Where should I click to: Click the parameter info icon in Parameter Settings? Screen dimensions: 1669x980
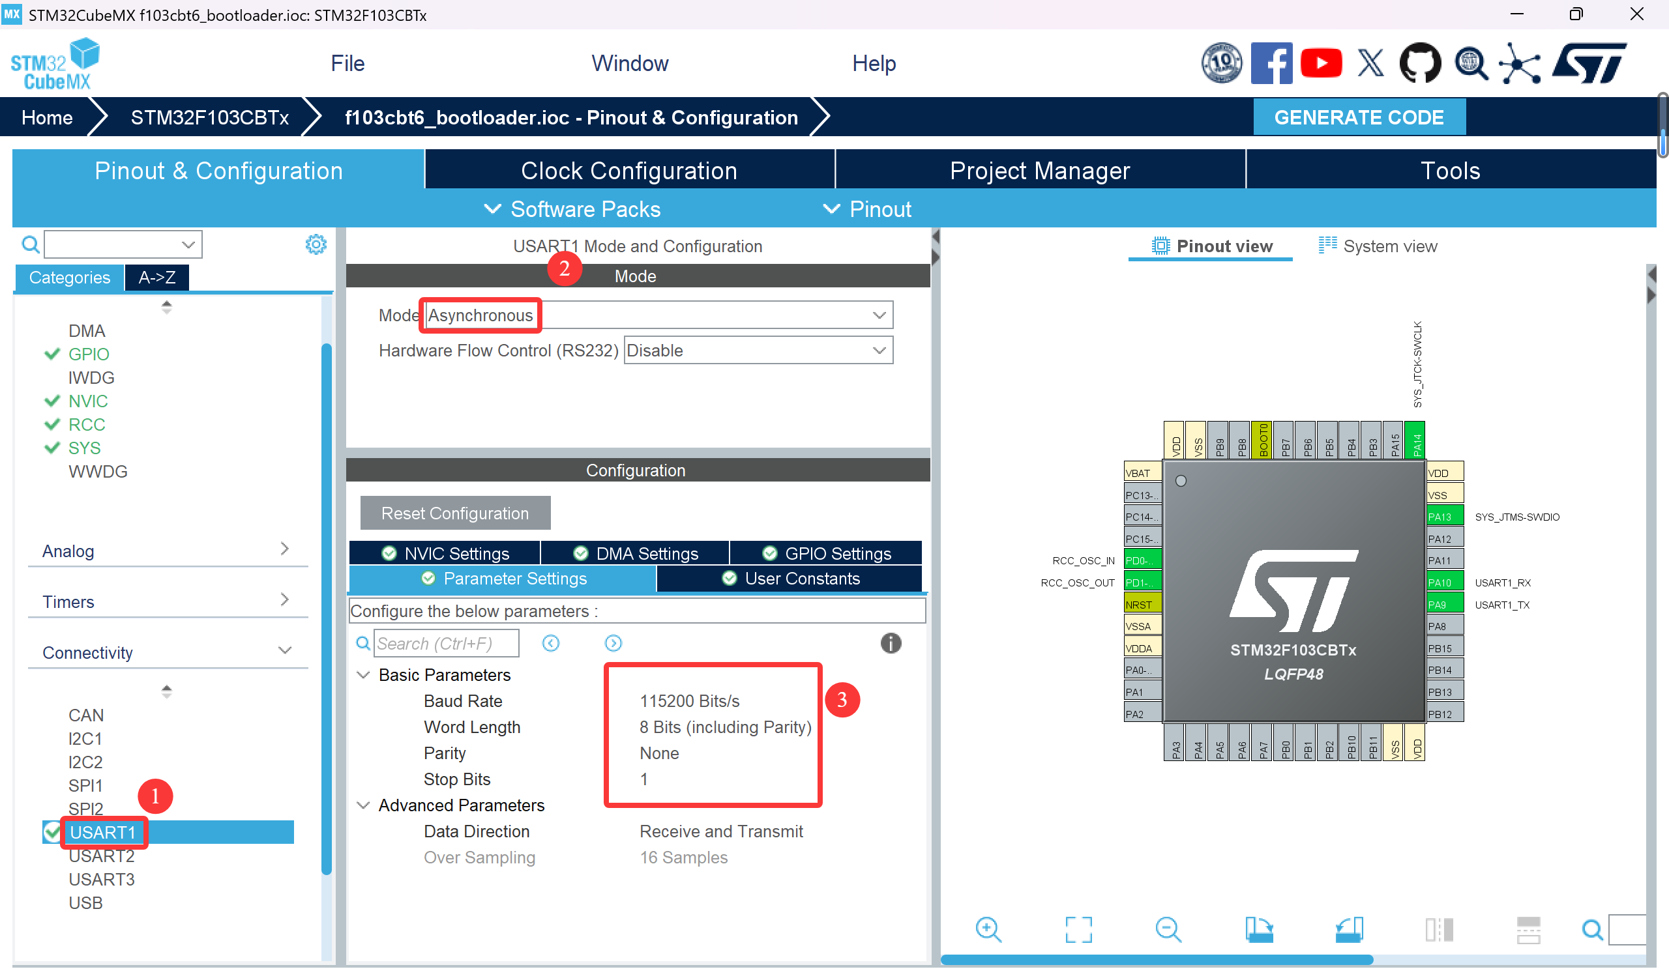click(891, 643)
